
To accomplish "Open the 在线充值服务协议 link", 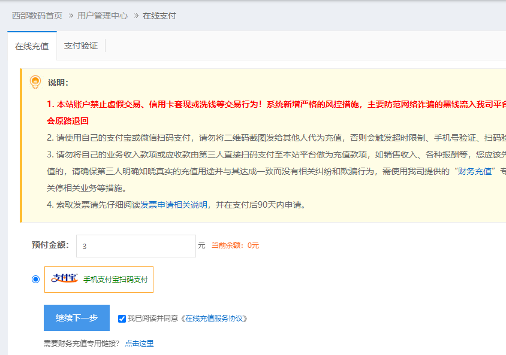I will [214, 318].
